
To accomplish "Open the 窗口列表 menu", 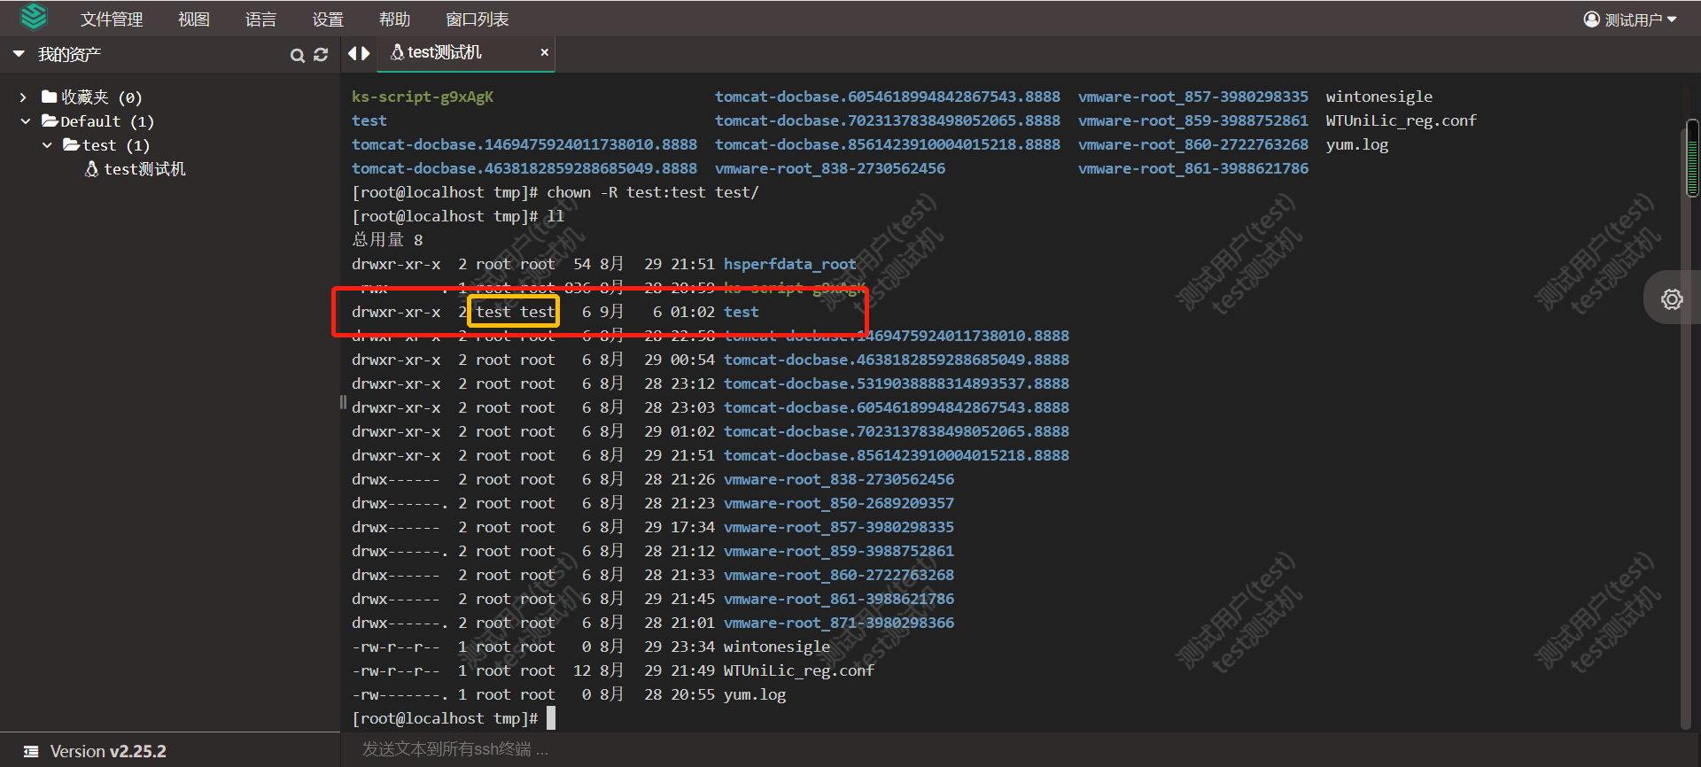I will point(477,19).
